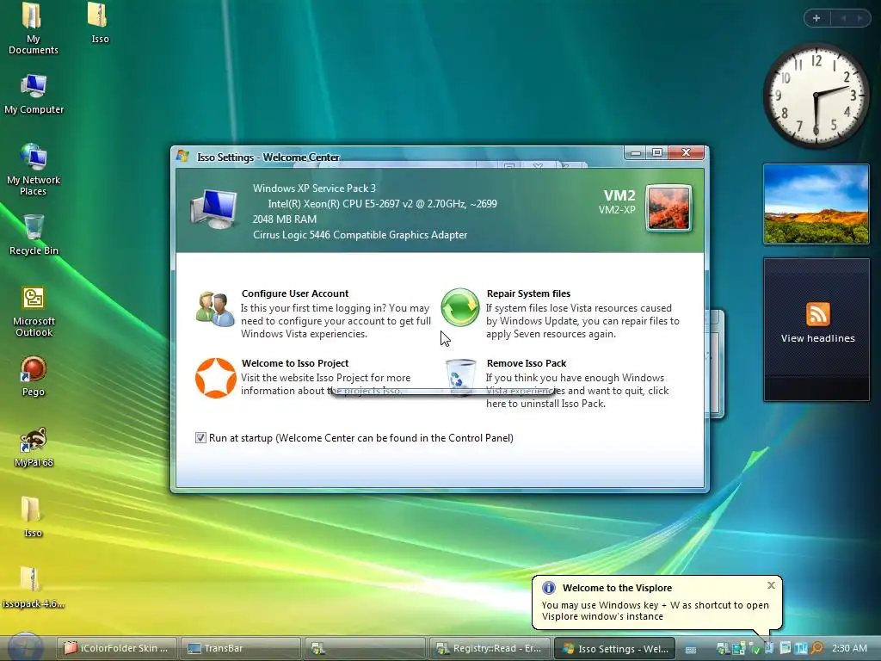Click the green checkmark shield tray icon
Viewport: 881px width, 661px height.
point(755,649)
